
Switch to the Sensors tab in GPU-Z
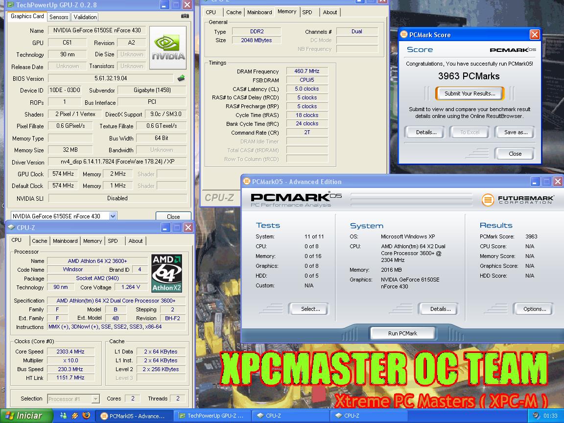pos(59,17)
